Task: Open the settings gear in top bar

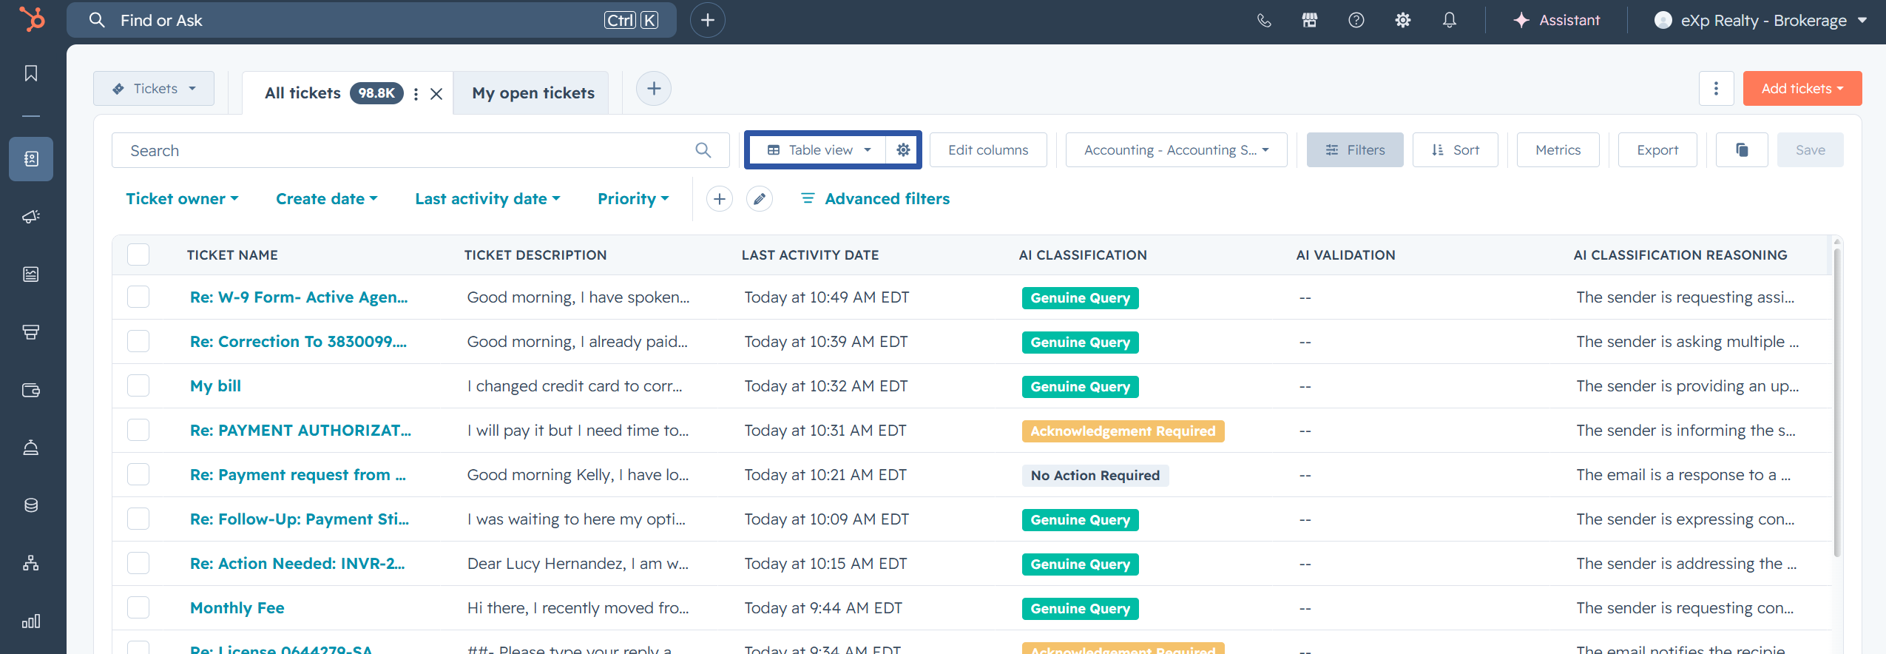Action: click(x=1403, y=21)
